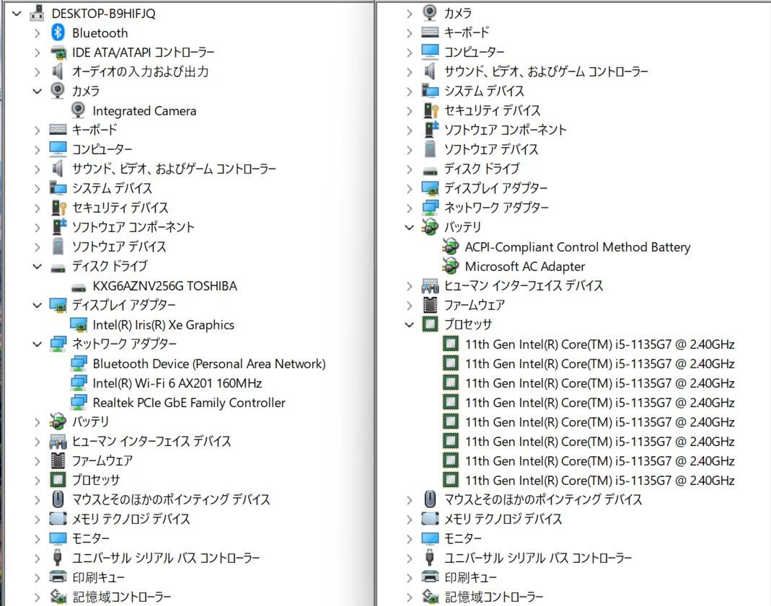The width and height of the screenshot is (771, 606).
Task: Click the Realtek PCIe GbE controller icon
Action: [79, 402]
